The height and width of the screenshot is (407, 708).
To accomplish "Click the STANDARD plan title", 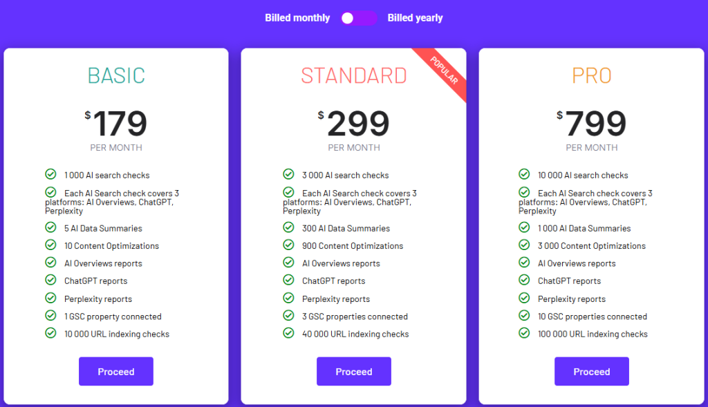I will (354, 75).
